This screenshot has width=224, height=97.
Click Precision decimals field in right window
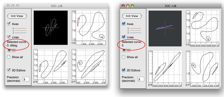tap(141, 79)
